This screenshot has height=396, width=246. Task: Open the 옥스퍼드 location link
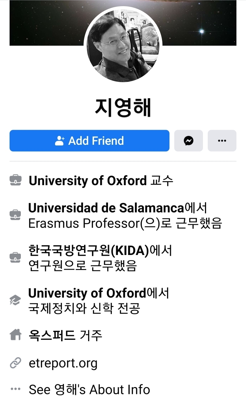tap(52, 335)
